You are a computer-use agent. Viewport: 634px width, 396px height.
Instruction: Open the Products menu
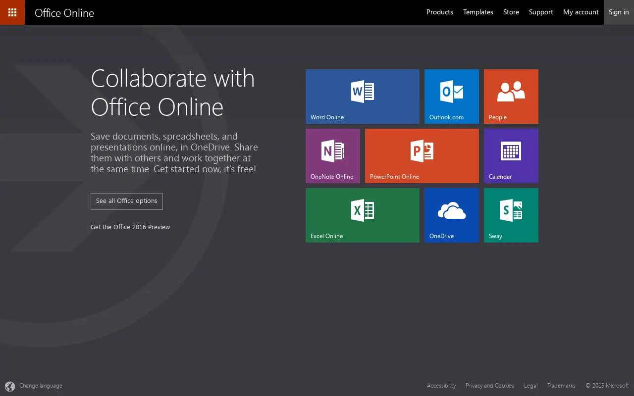tap(440, 12)
